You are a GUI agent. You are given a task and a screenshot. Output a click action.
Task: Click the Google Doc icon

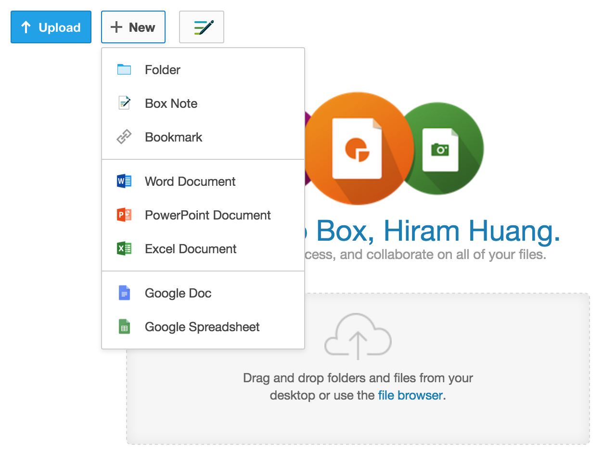pyautogui.click(x=124, y=293)
